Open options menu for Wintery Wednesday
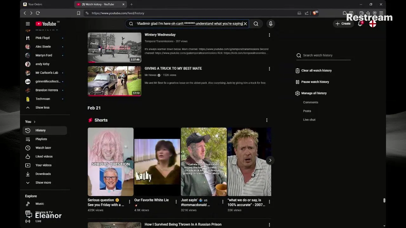This screenshot has height=228, width=406. [269, 35]
